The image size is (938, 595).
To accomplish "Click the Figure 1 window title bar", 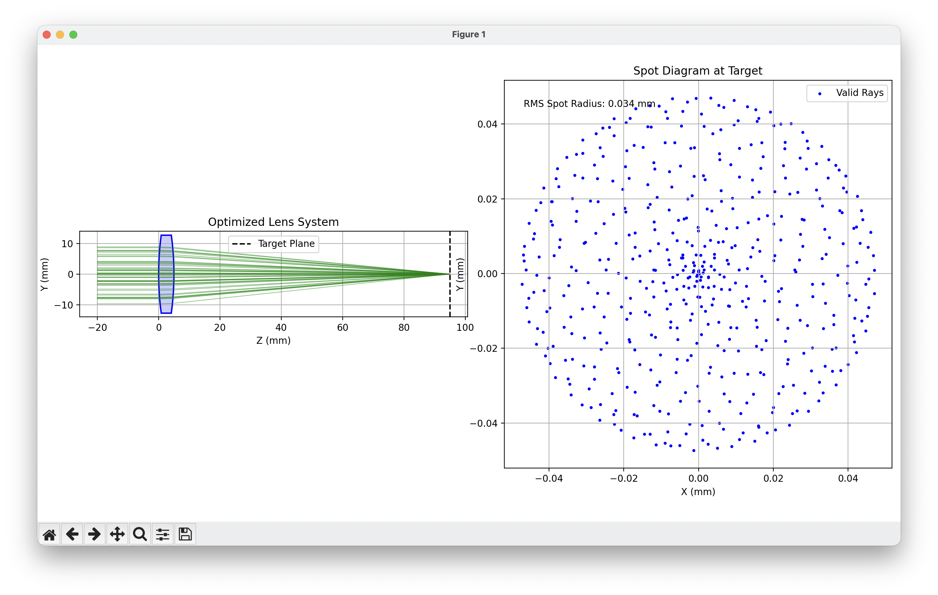I will (x=469, y=35).
